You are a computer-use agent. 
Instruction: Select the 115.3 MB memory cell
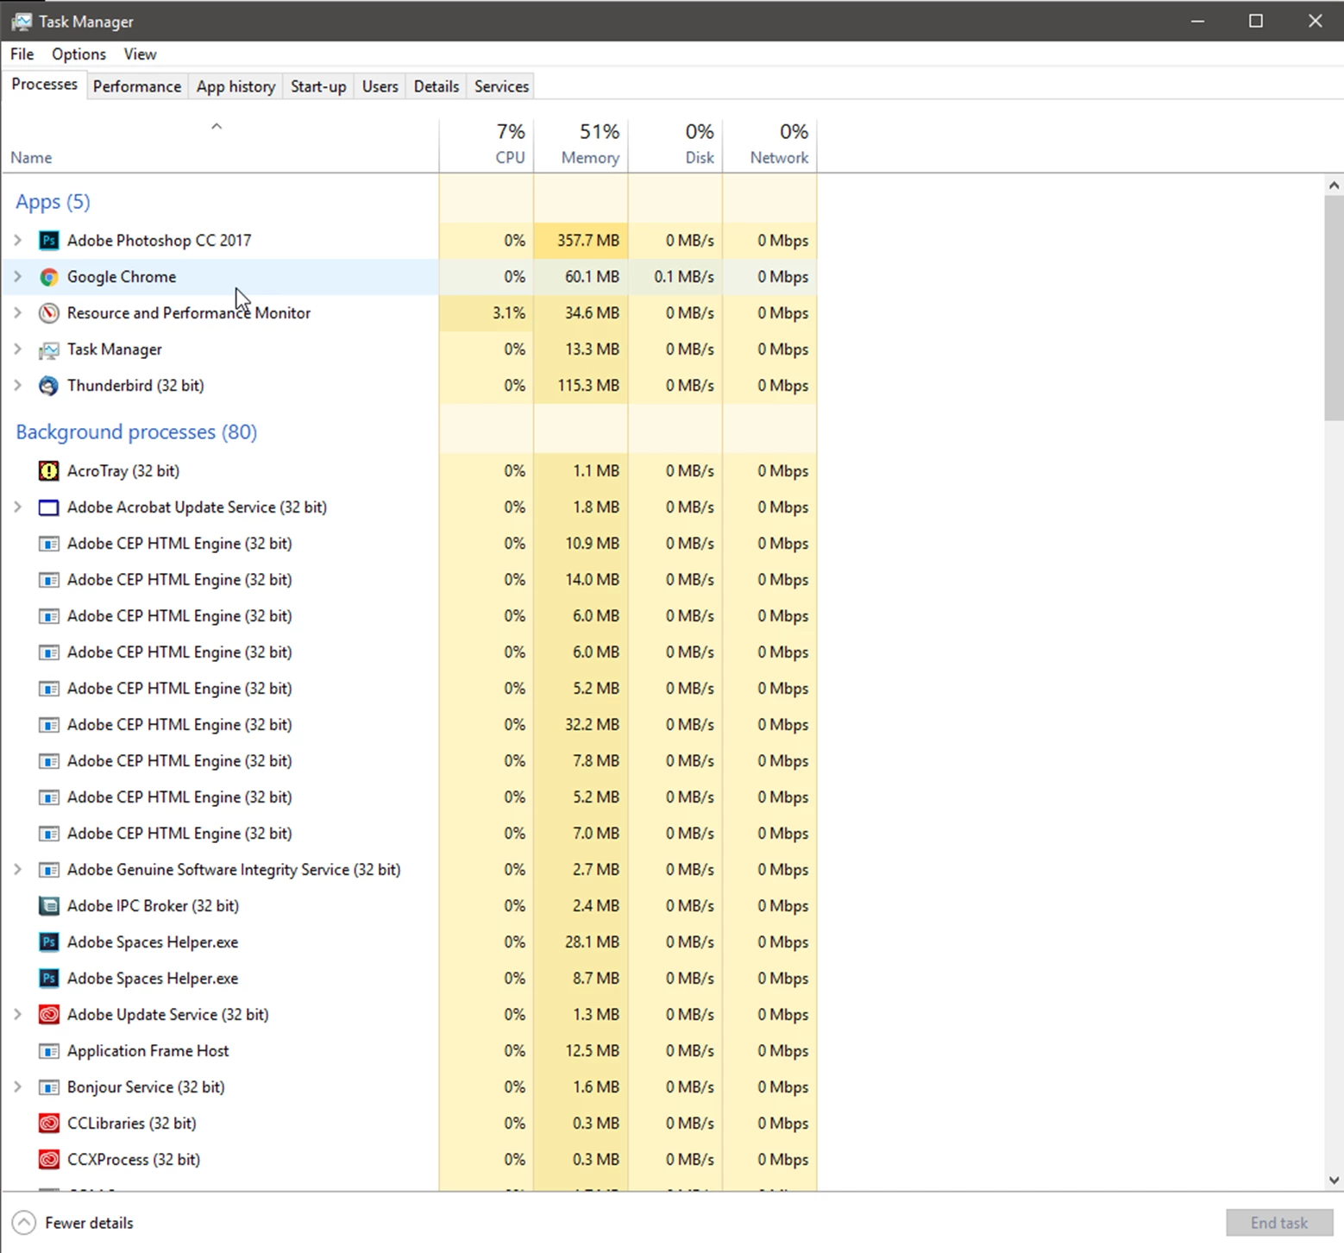581,386
